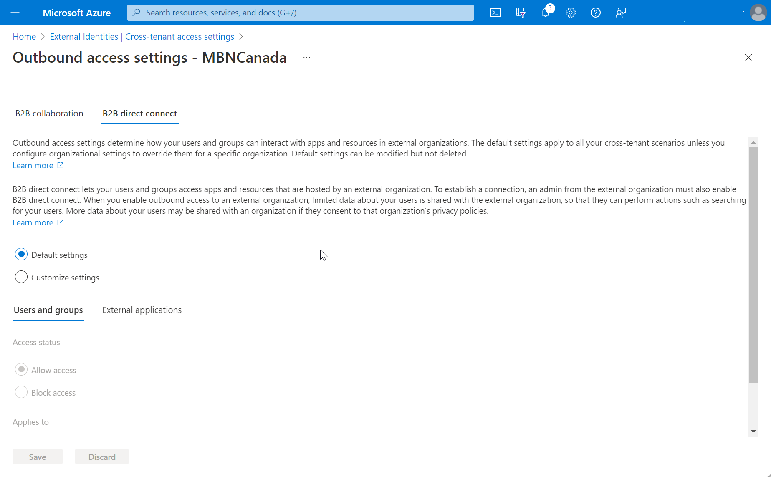
Task: Open the first Learn more link
Action: click(x=33, y=165)
